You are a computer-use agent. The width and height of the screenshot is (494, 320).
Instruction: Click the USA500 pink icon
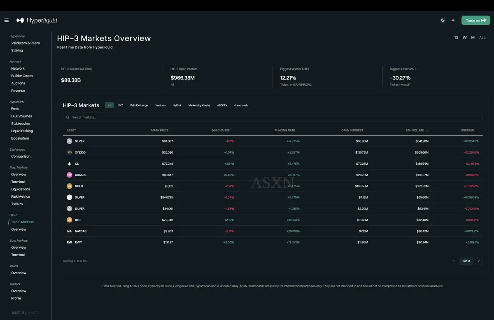[69, 175]
